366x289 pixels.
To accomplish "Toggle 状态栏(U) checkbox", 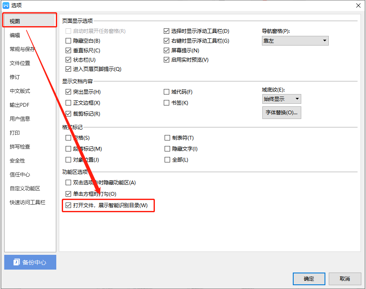I will [69, 60].
